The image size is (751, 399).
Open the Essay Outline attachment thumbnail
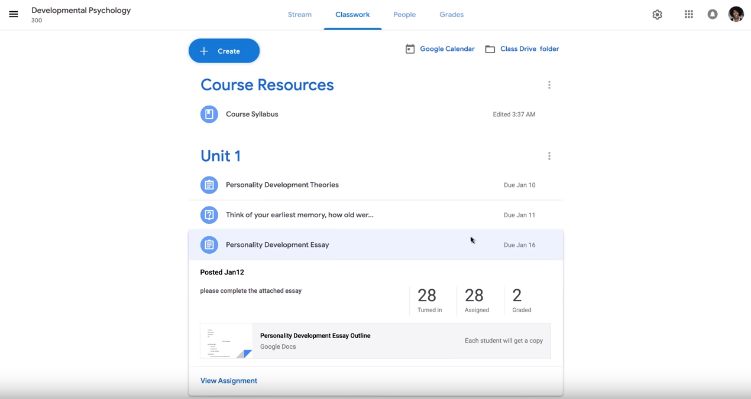click(227, 341)
